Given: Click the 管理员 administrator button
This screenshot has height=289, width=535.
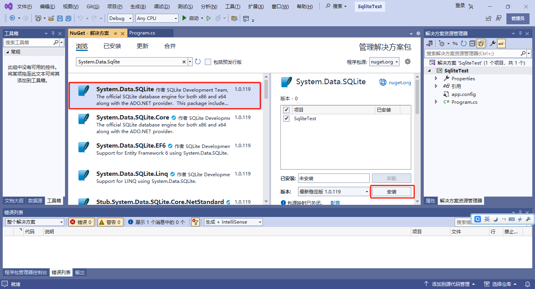Looking at the screenshot, I should [x=518, y=18].
